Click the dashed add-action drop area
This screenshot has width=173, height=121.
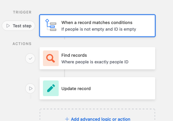pos(97,115)
